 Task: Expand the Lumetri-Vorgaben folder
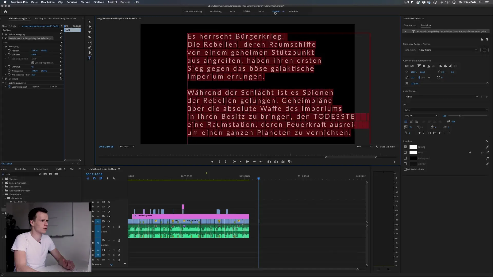3,183
